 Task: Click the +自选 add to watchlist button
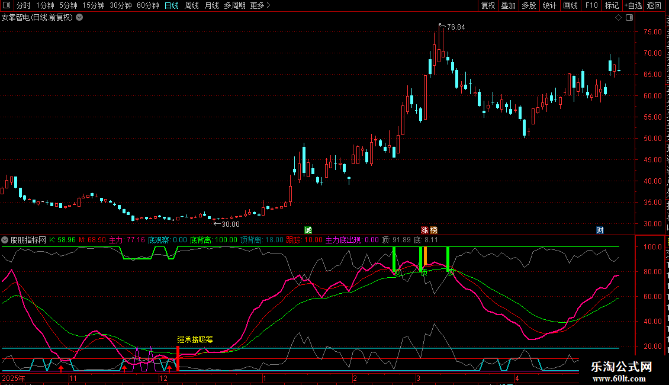click(633, 5)
